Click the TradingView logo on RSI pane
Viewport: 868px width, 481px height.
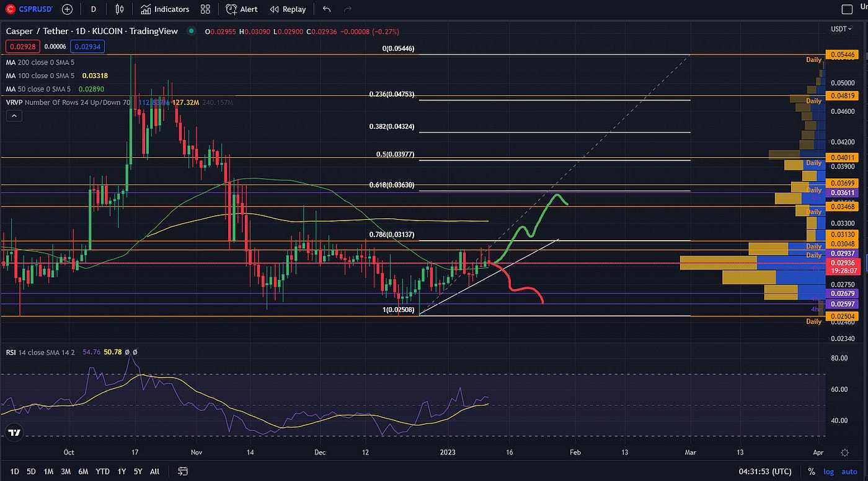pos(14,432)
